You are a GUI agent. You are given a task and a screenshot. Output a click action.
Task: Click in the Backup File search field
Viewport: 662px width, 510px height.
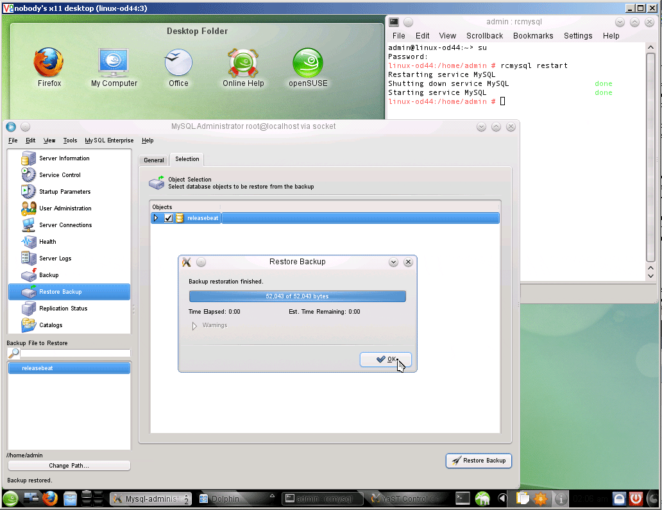click(75, 353)
